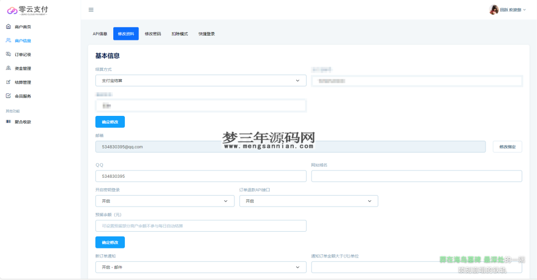The height and width of the screenshot is (280, 537).
Task: Click the 通知订单金额大于(元)单位 input field
Action: (416, 267)
